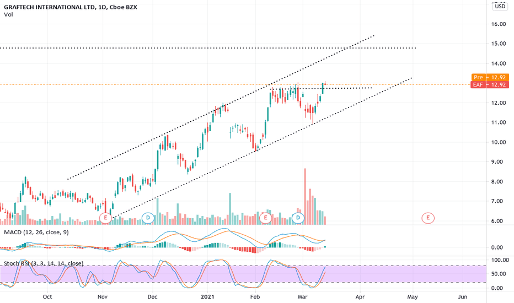Click the May date on time axis
This screenshot has width=514, height=303.
pyautogui.click(x=413, y=297)
